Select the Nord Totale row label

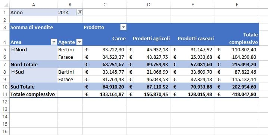coord(24,64)
